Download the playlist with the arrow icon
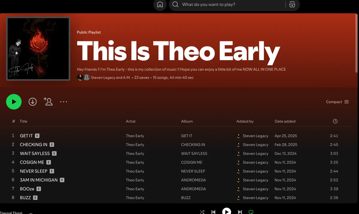The height and width of the screenshot is (214, 359). (33, 102)
